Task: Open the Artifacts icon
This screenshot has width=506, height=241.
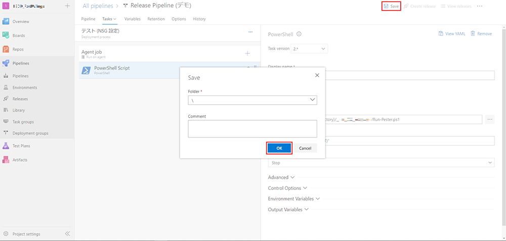Action: 6,160
